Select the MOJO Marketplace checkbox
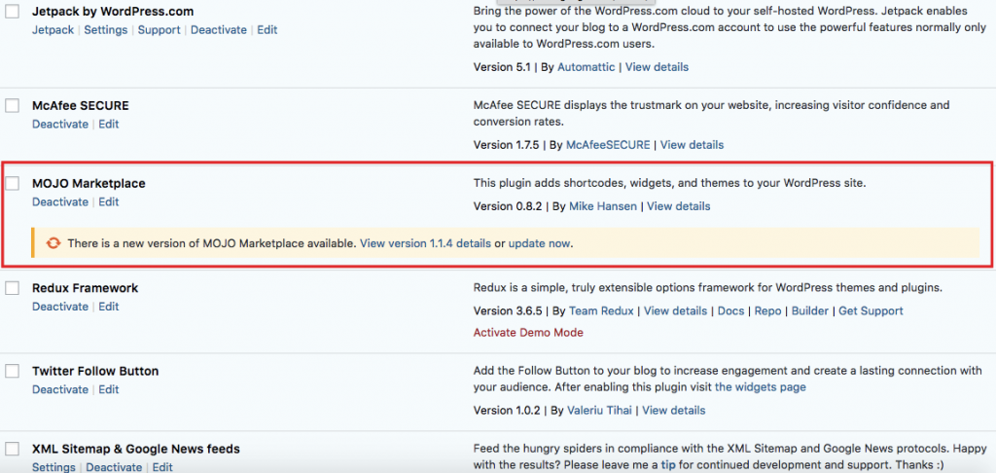The image size is (996, 473). (x=12, y=183)
